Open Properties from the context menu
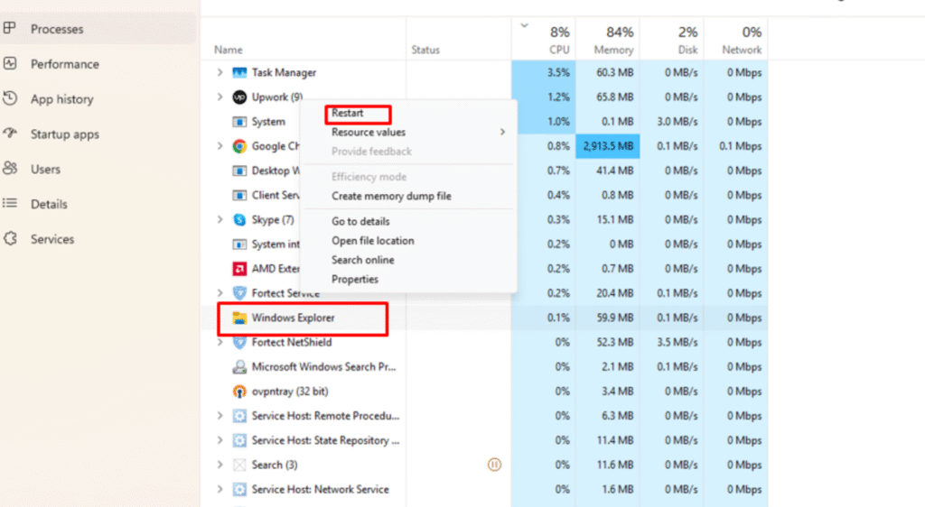 click(354, 279)
